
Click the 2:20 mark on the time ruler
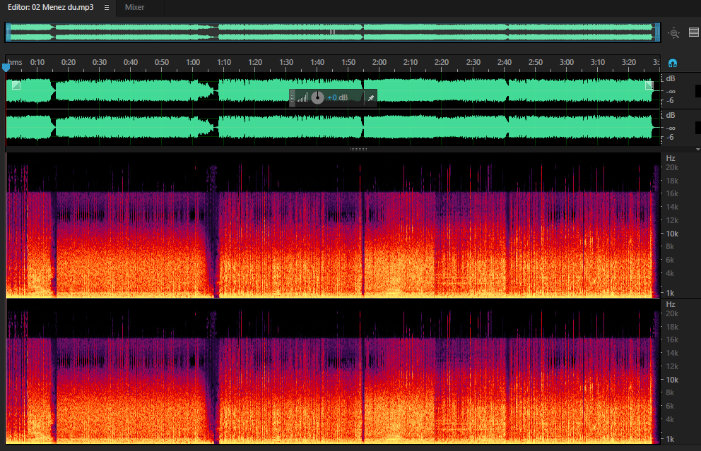point(441,62)
